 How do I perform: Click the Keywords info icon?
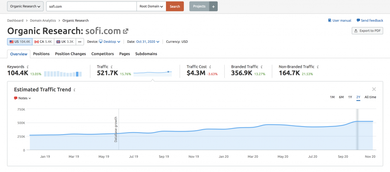pyautogui.click(x=27, y=67)
